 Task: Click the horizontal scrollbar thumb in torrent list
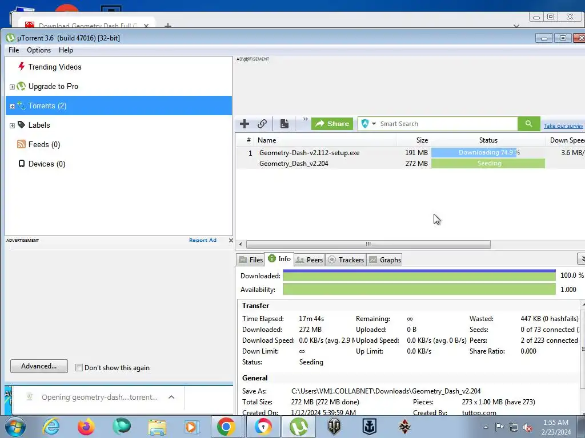click(x=368, y=244)
